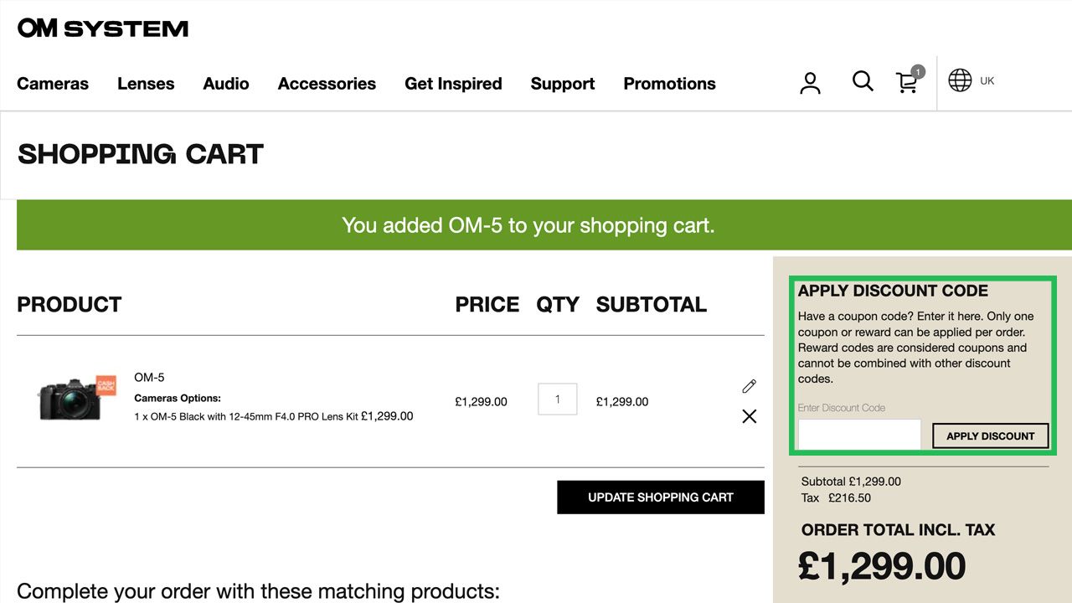This screenshot has height=603, width=1072.
Task: Open the Lenses menu
Action: pos(146,84)
